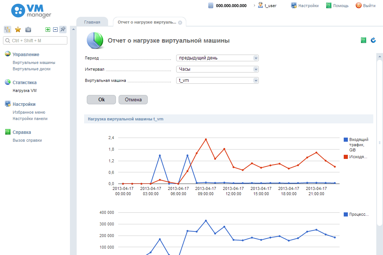Collapse all menu sections with minus icon
Viewport: 383px width, 255px height.
coord(55,30)
